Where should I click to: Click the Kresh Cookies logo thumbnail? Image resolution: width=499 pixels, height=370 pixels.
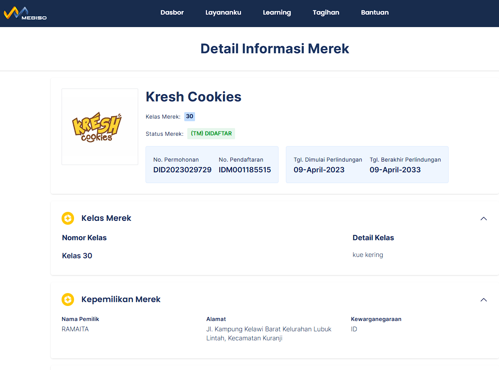point(100,127)
